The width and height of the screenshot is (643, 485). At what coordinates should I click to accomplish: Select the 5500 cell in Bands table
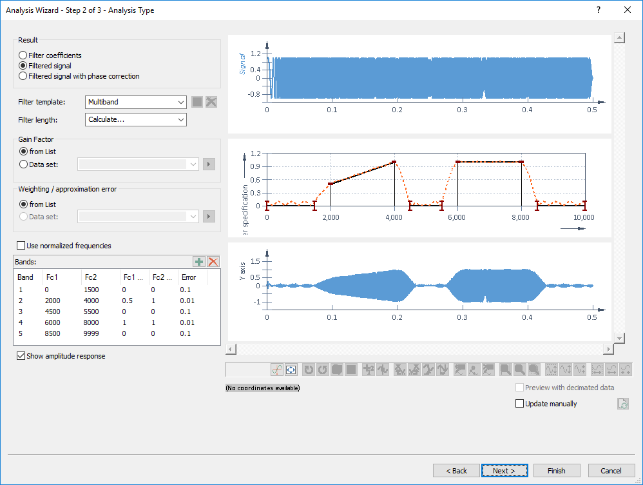pyautogui.click(x=91, y=312)
